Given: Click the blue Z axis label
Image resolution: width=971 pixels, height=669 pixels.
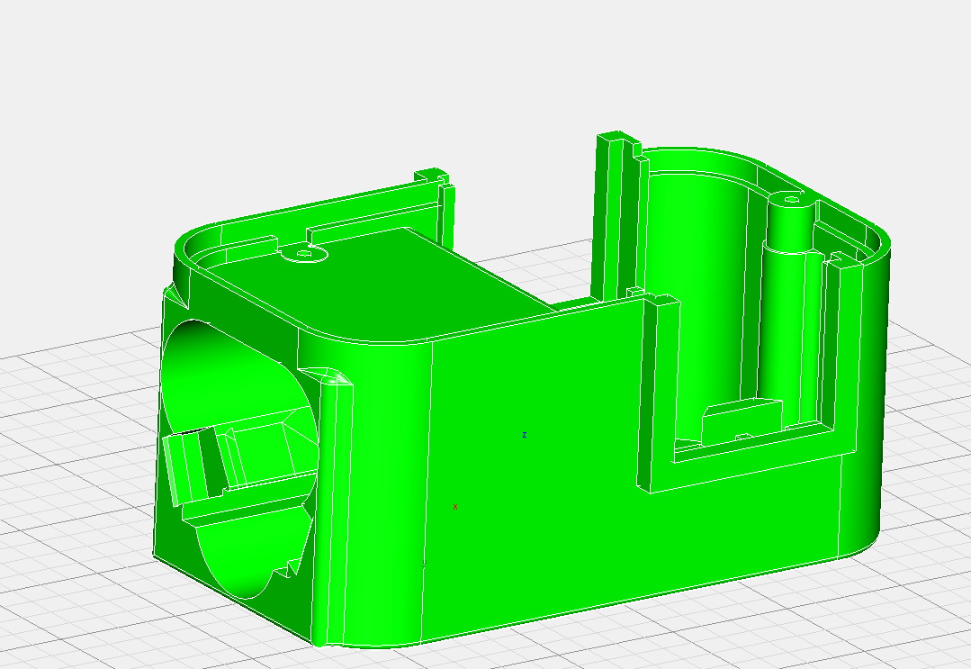Looking at the screenshot, I should [x=525, y=435].
